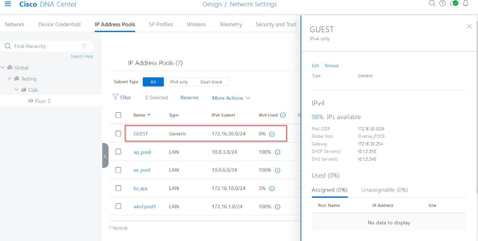Tick the checkbox for ap_pool
The image size is (478, 241).
tap(118, 152)
